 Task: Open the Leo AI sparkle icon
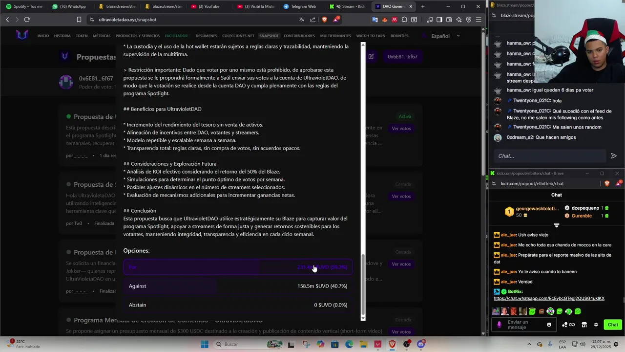[459, 20]
